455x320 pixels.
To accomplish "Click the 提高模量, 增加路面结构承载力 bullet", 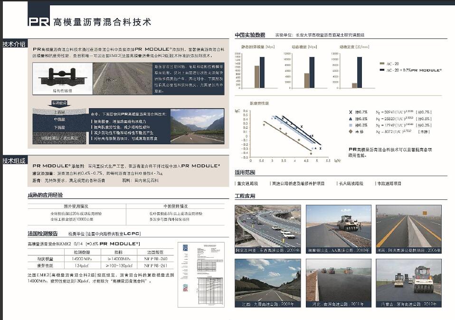I will click(119, 122).
